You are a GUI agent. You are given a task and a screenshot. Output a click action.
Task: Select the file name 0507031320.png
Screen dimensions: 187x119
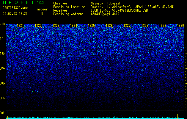click(x=15, y=8)
